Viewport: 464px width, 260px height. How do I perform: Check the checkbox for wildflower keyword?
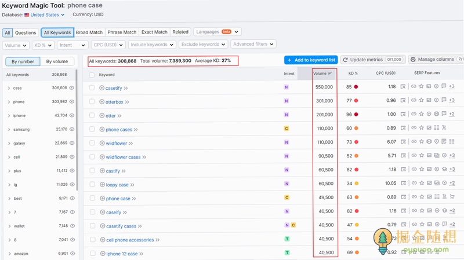pyautogui.click(x=92, y=143)
